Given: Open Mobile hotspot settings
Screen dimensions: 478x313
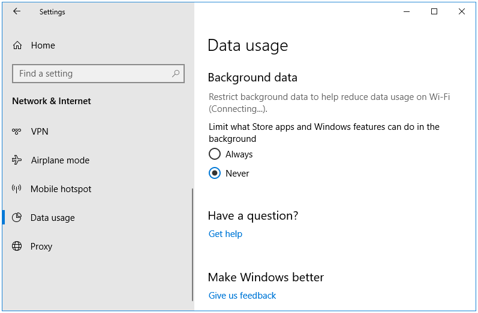Looking at the screenshot, I should (61, 189).
